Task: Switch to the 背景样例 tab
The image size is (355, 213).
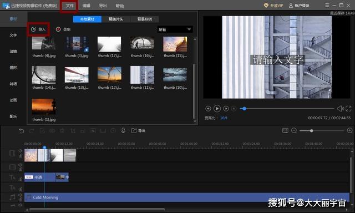Action: [x=145, y=19]
